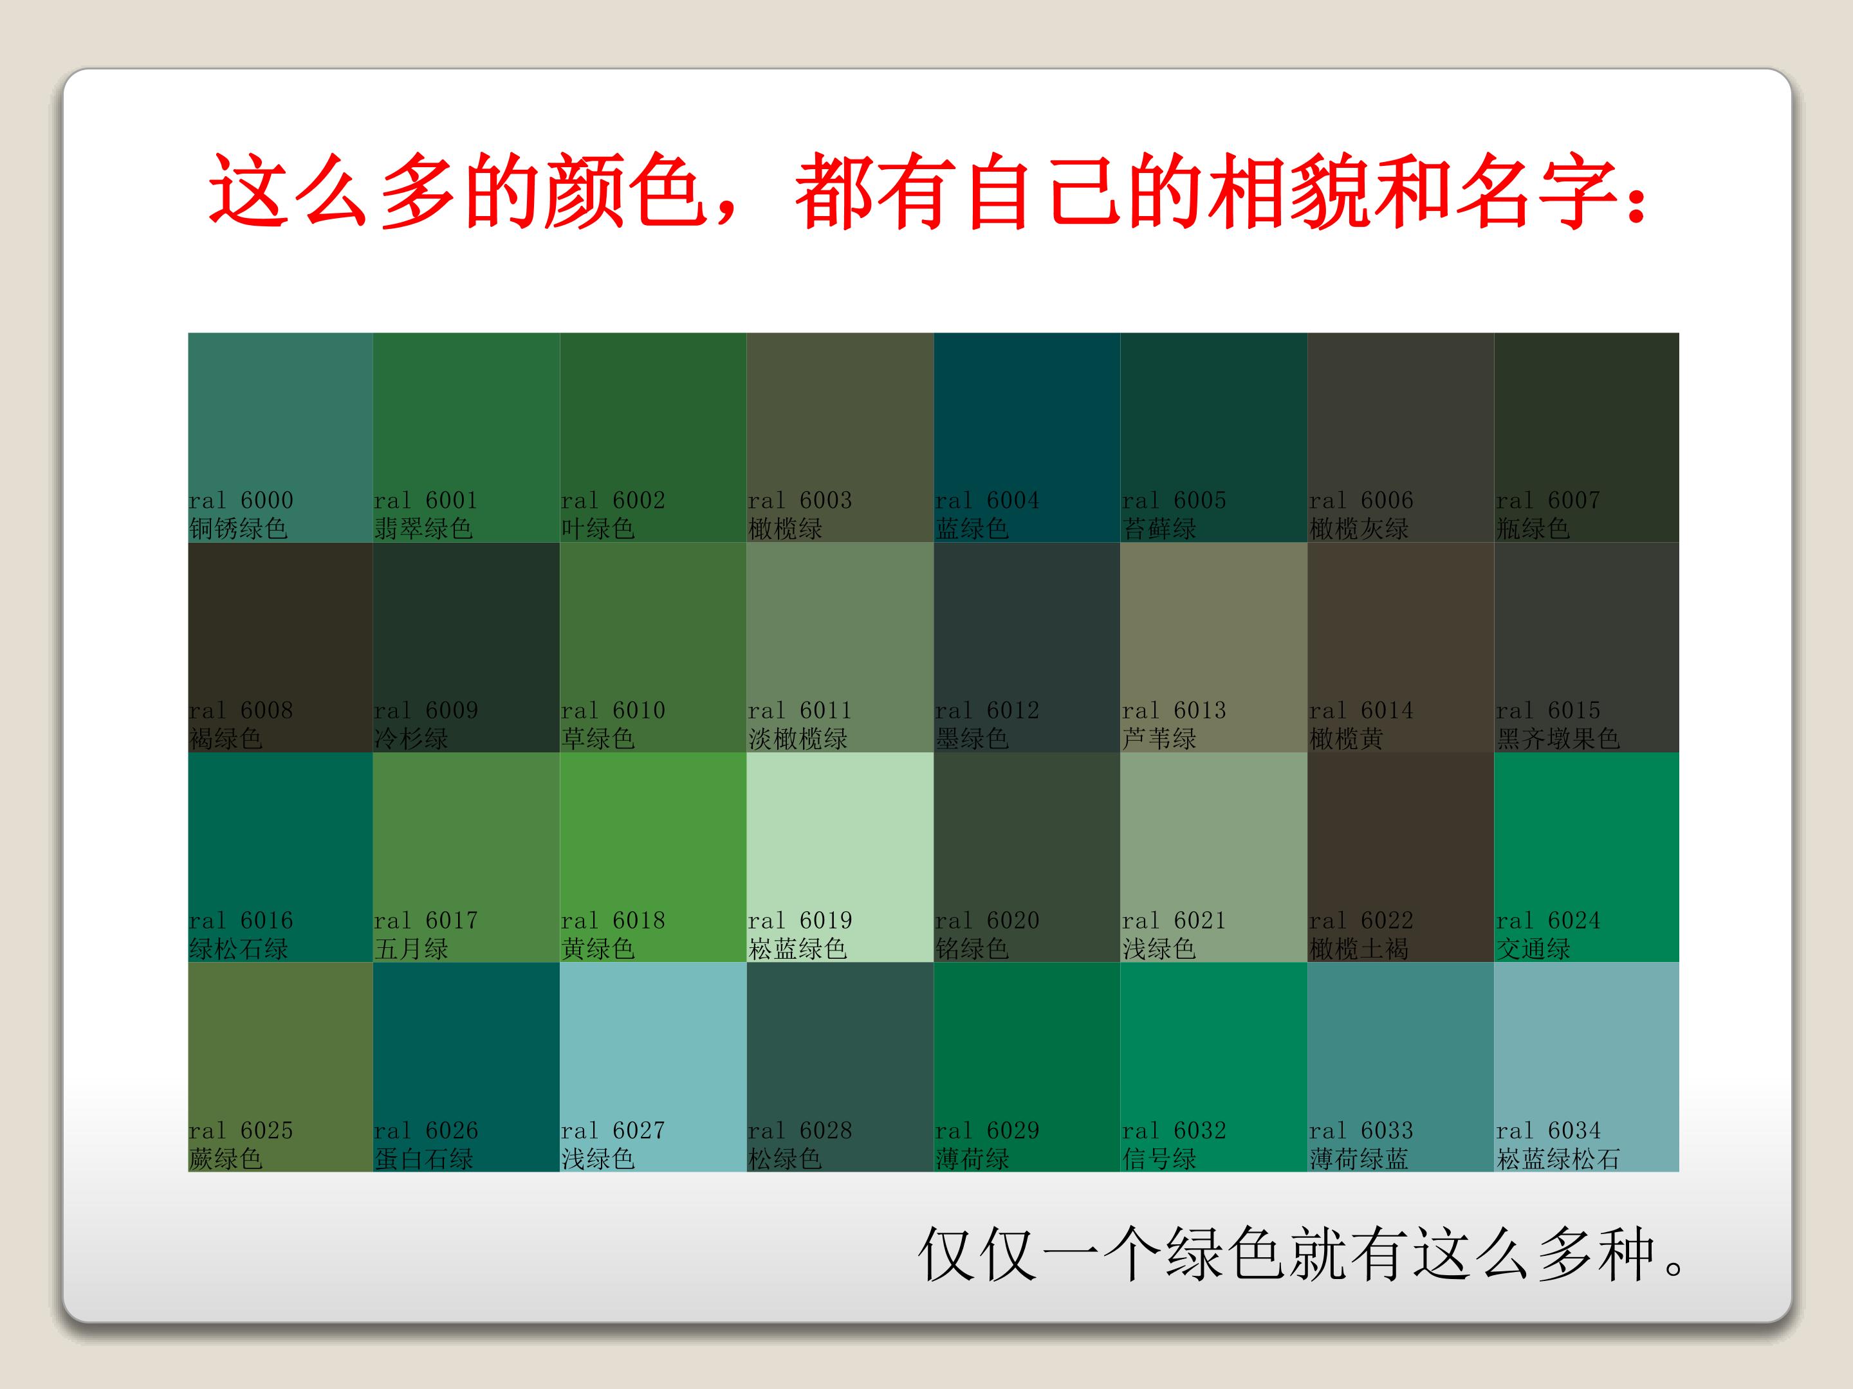Select the ral 6013 芦苇绿 swatch
Viewport: 1853px width, 1389px height.
tap(1214, 647)
